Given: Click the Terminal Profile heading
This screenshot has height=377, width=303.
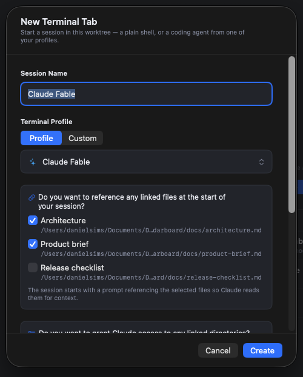Looking at the screenshot, I should [47, 122].
